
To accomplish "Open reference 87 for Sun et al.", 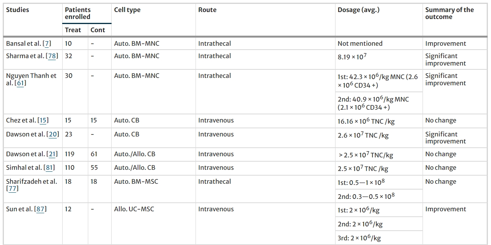I will point(40,209).
